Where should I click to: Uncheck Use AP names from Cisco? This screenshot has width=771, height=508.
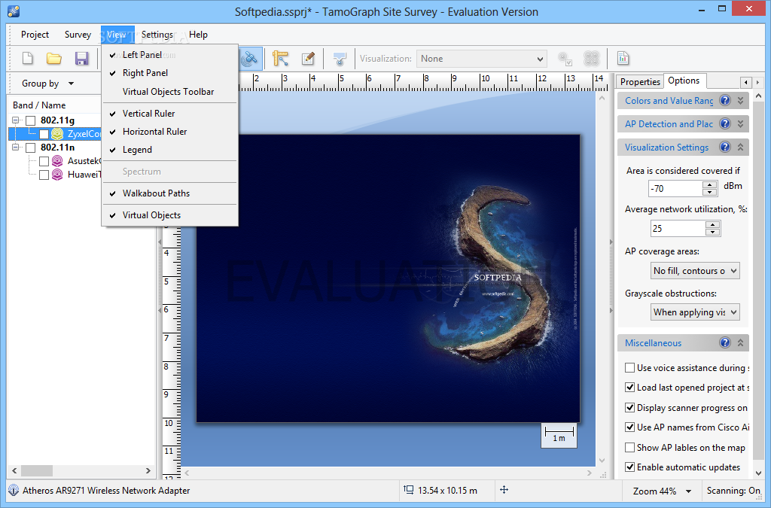coord(629,427)
